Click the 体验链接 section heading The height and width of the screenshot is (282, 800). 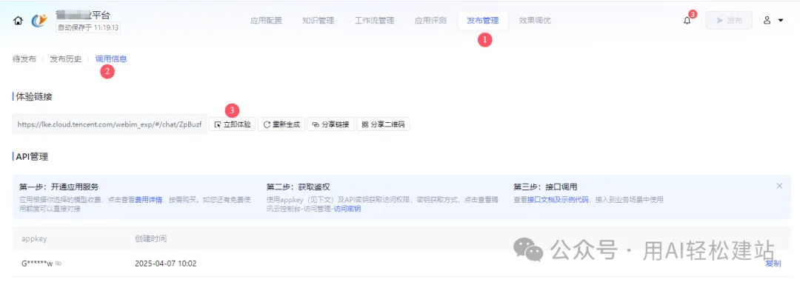[x=35, y=96]
